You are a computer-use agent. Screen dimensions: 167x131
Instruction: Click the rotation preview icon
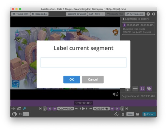click(116, 114)
